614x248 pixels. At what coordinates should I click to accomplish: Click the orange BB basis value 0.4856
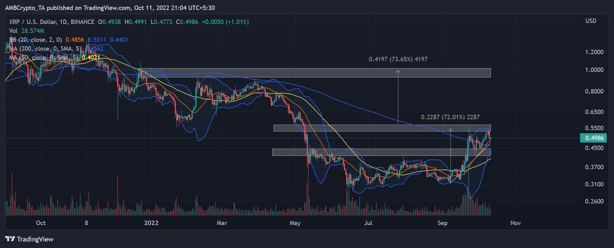[75, 40]
